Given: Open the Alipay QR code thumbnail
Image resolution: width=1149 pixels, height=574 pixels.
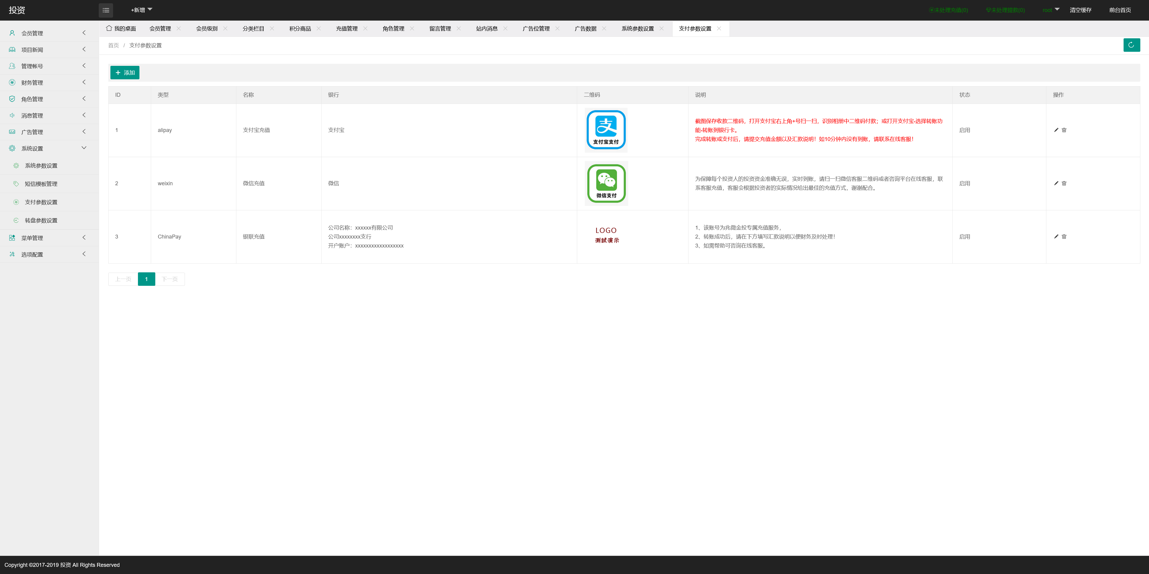Looking at the screenshot, I should (x=606, y=130).
